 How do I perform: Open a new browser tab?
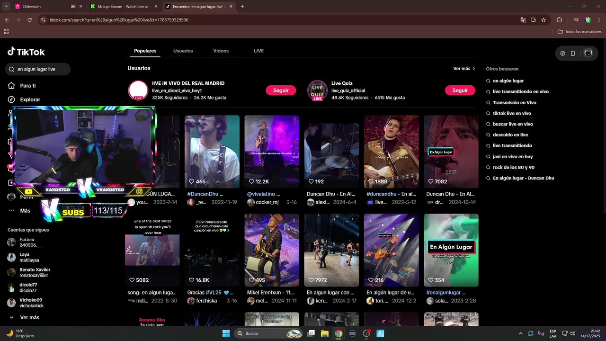click(x=242, y=7)
